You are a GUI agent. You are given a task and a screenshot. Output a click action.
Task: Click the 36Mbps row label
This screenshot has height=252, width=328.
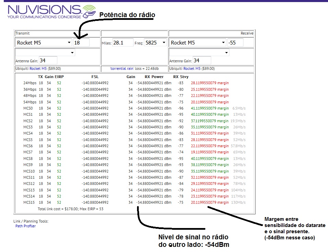pos(30,89)
